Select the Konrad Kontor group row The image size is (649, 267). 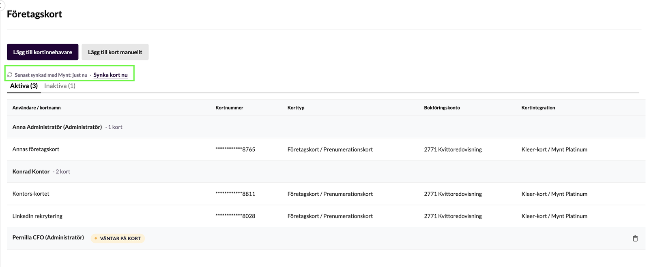point(326,171)
